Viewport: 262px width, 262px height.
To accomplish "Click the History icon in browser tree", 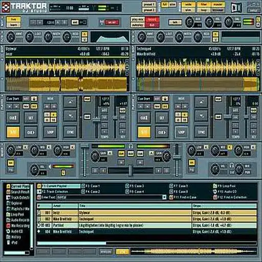I will 8,237.
